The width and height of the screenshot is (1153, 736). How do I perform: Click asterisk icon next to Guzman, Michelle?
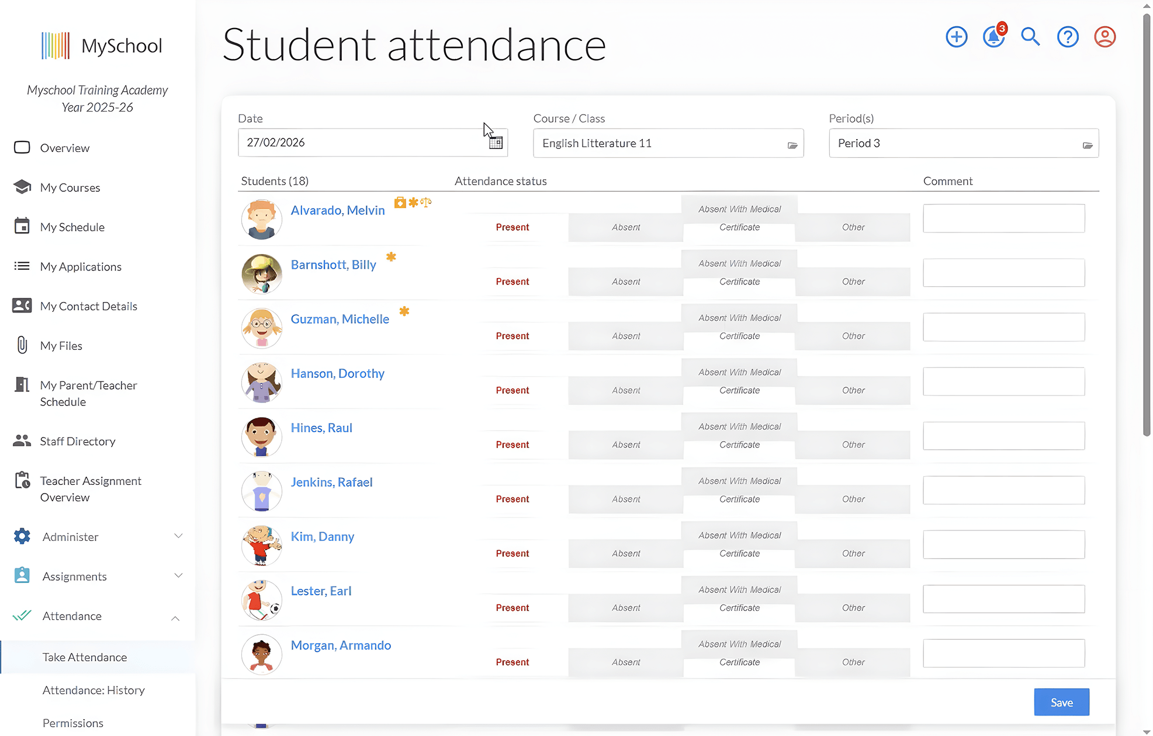(404, 311)
